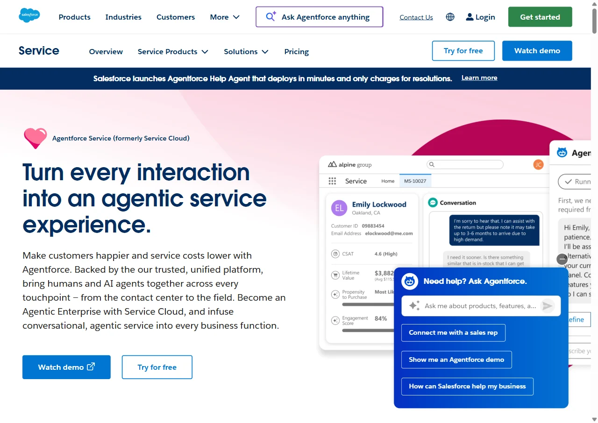The height and width of the screenshot is (423, 598).
Task: Click the Propensity to Purchase icon
Action: (335, 295)
